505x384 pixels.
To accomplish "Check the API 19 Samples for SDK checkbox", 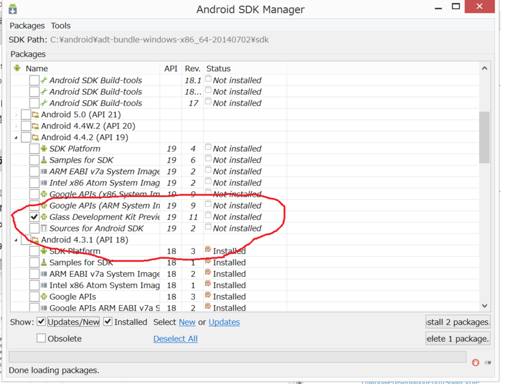I will (x=34, y=160).
